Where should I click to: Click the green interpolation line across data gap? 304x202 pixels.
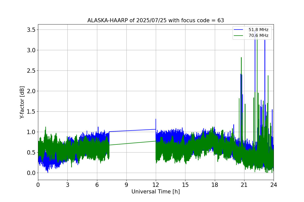[x=132, y=143]
